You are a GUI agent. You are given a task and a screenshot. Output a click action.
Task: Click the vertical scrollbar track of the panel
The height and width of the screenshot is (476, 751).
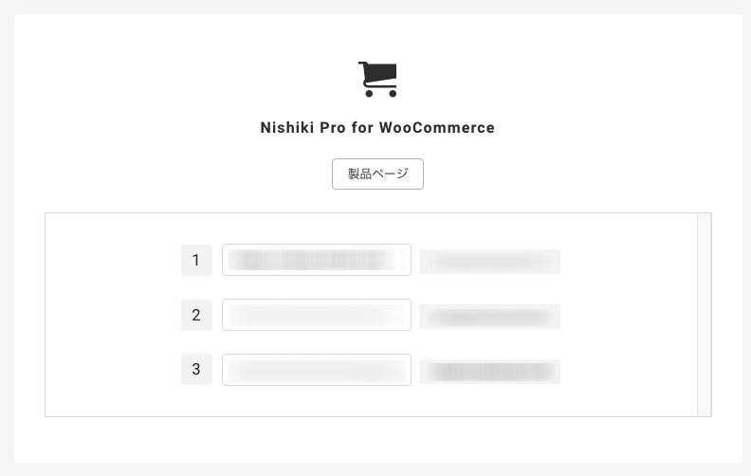[704, 315]
